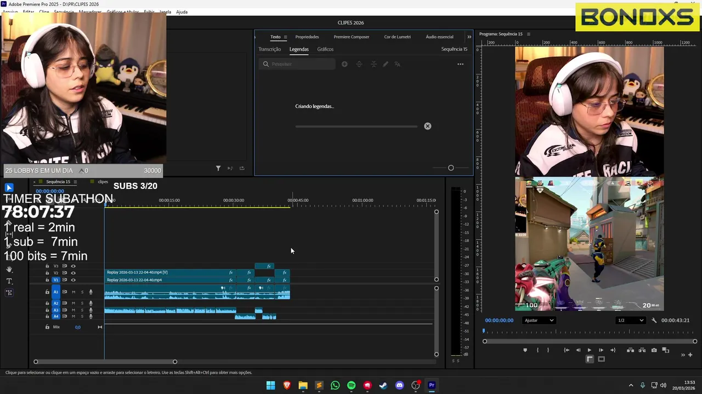Open the three-dots options in Text panel
The height and width of the screenshot is (394, 702).
(x=461, y=64)
